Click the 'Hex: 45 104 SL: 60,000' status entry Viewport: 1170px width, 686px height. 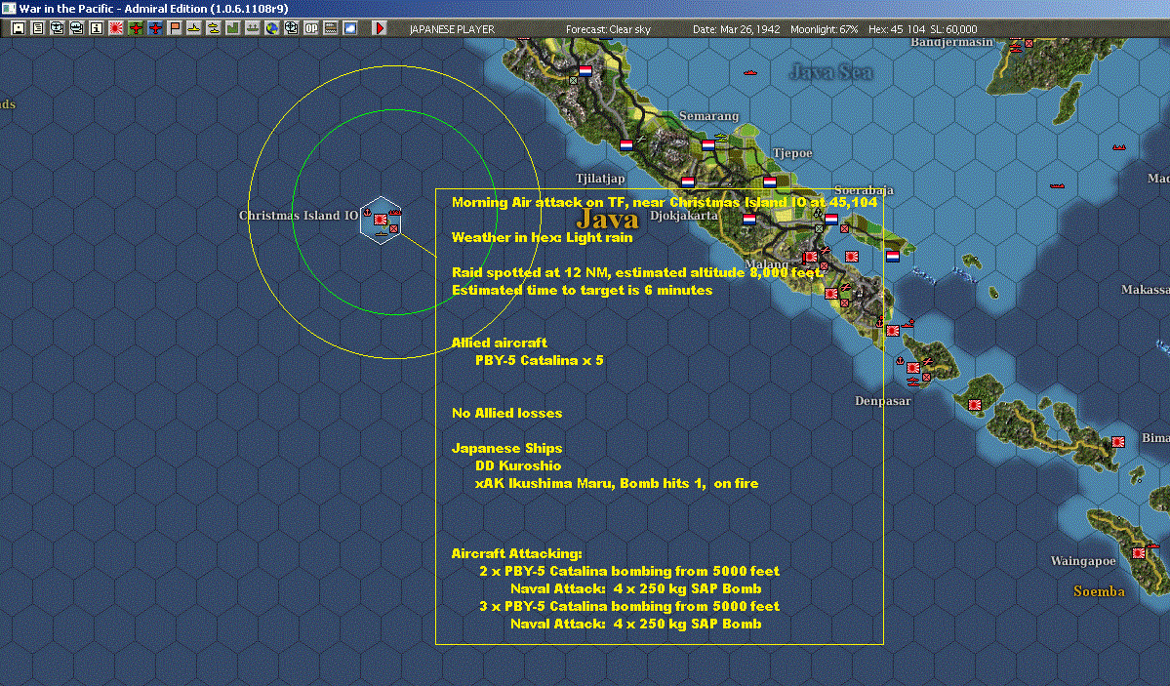(x=922, y=29)
